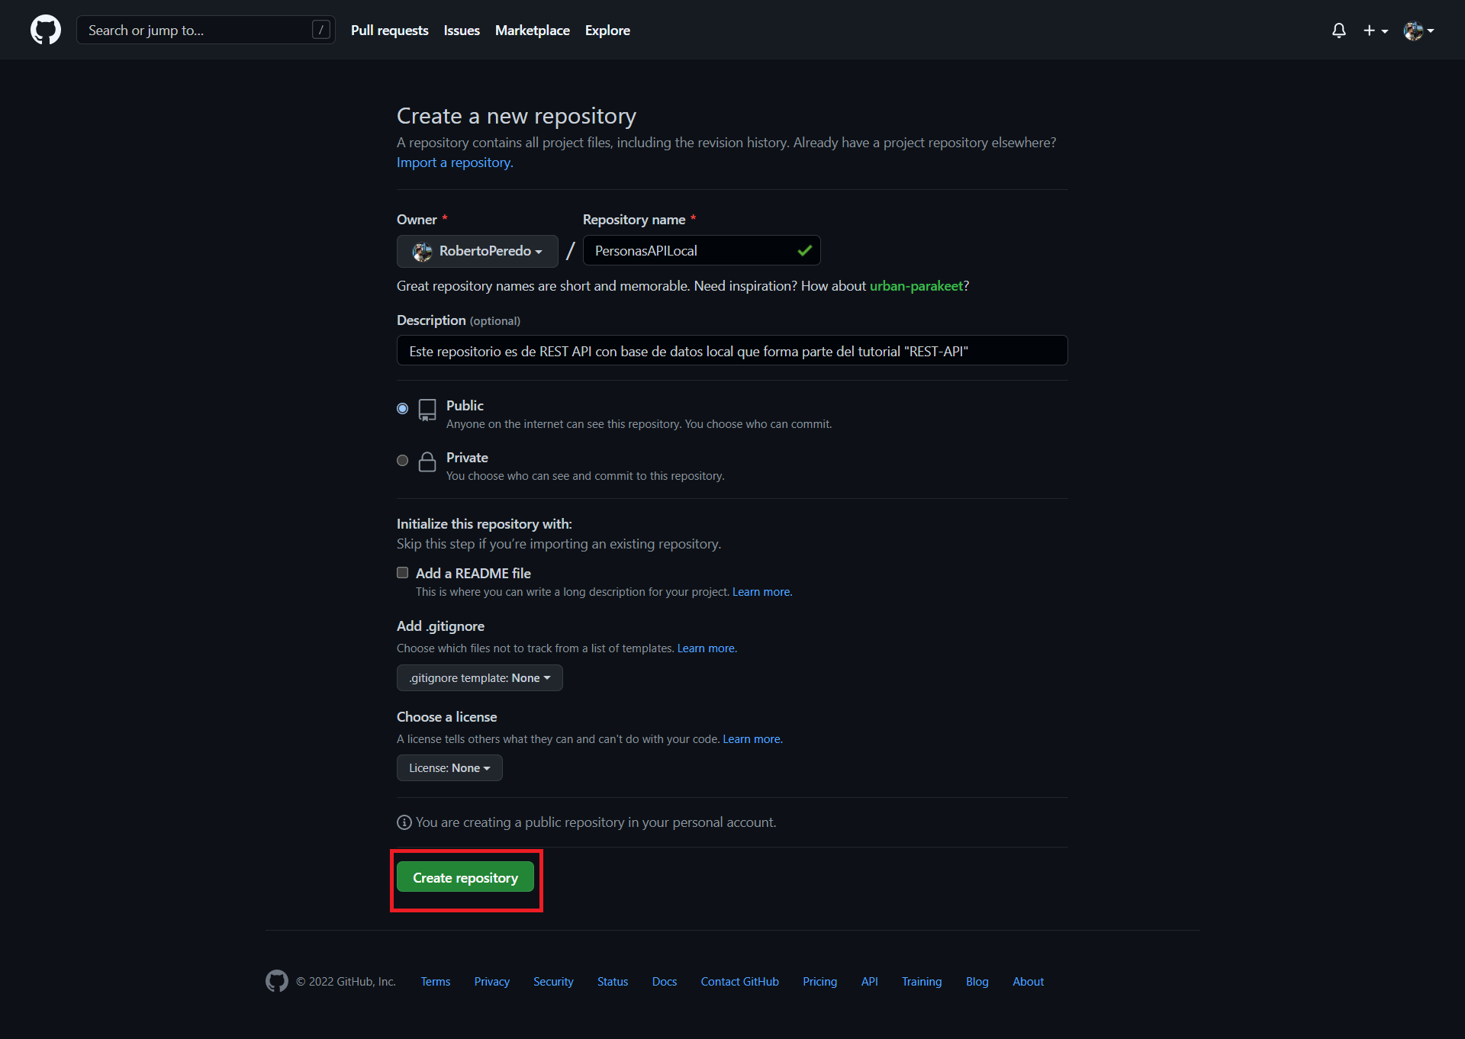Open the Privacy footer link
This screenshot has width=1465, height=1039.
point(492,982)
